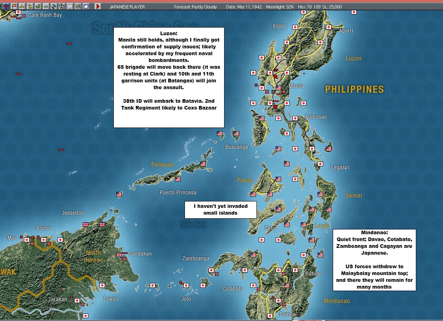
Task: Click the striped list toolbar icon
Action: [x=77, y=6]
